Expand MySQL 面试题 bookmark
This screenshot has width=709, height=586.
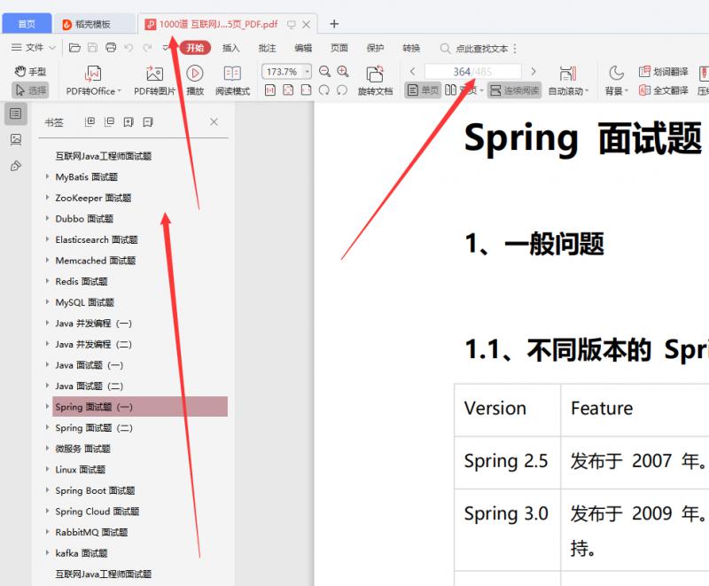coord(47,301)
